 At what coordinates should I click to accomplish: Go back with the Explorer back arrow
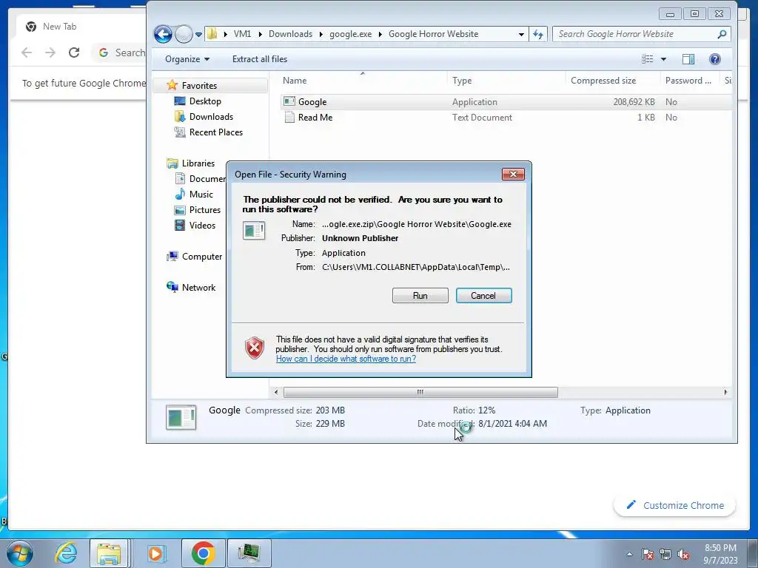(163, 34)
